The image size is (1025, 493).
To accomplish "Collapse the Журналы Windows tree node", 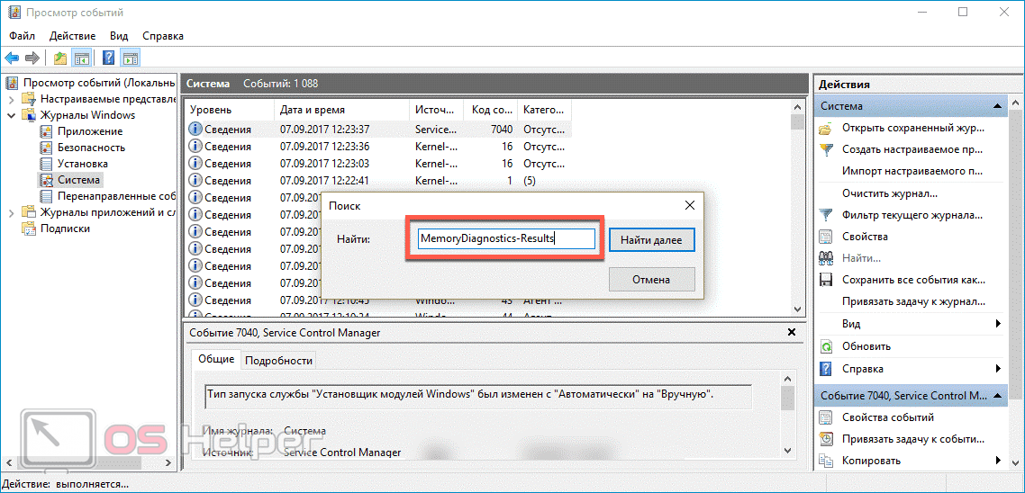I will (11, 115).
